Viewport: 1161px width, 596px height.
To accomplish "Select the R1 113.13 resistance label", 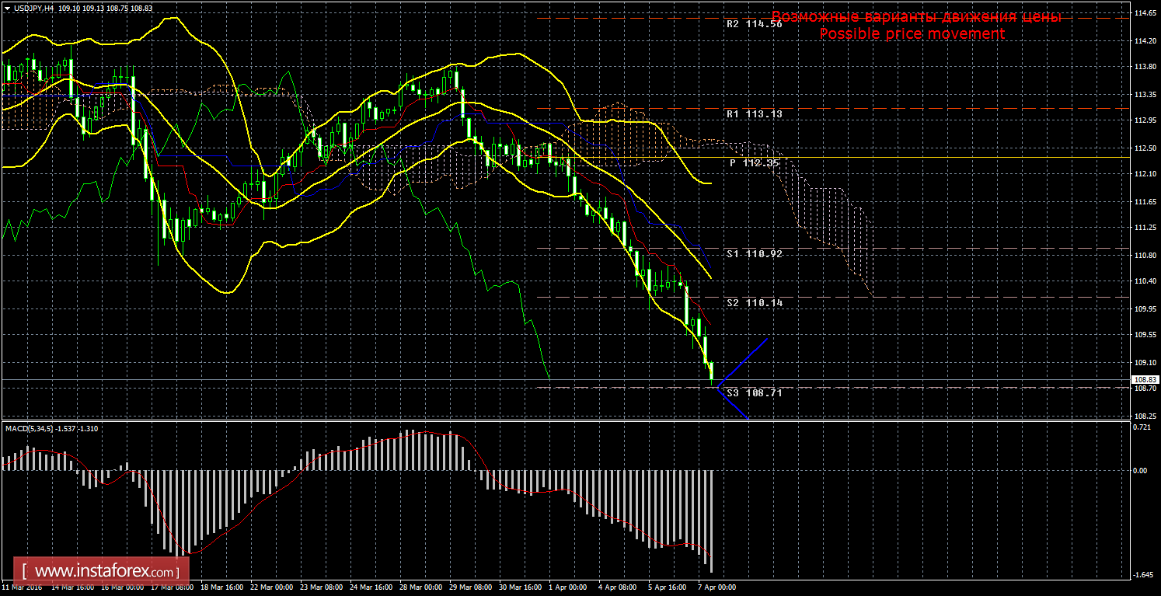I will pyautogui.click(x=754, y=113).
